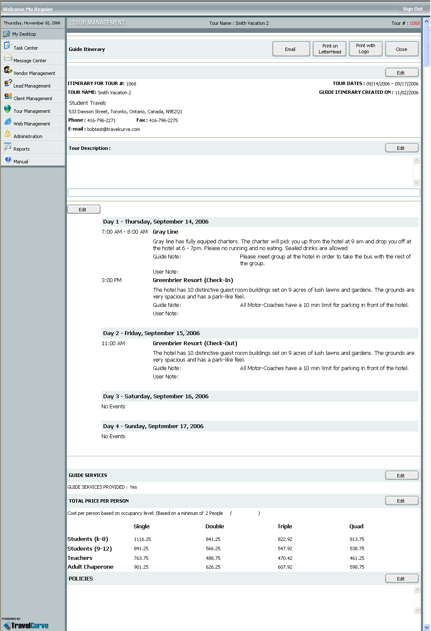
Task: Open Task Center via its icon
Action: click(x=8, y=45)
